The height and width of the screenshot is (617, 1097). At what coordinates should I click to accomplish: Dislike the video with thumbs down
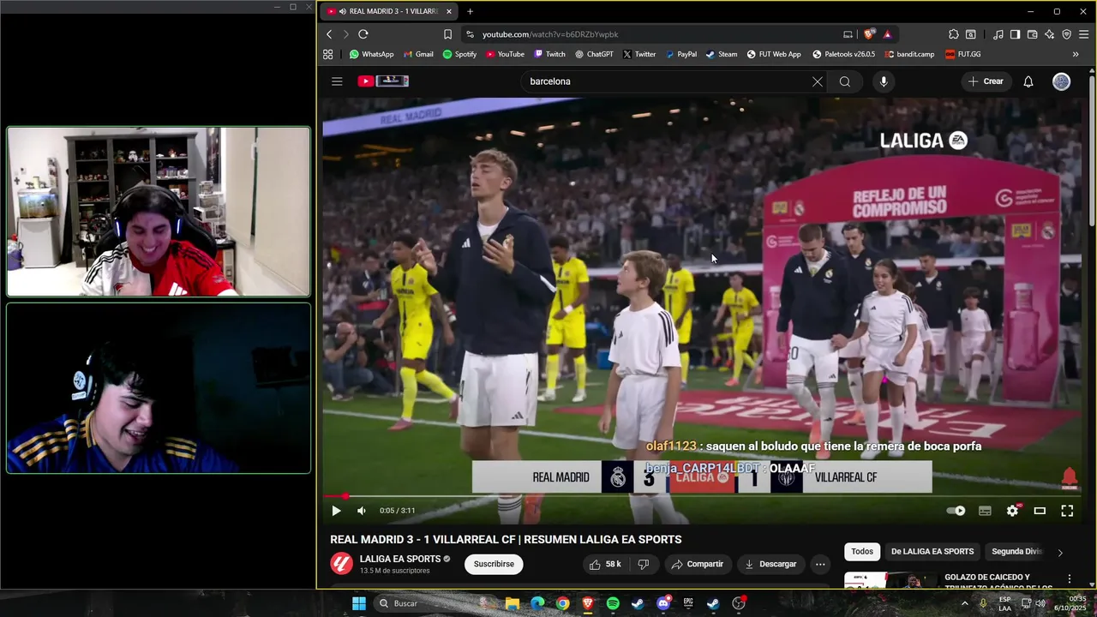[x=643, y=564]
